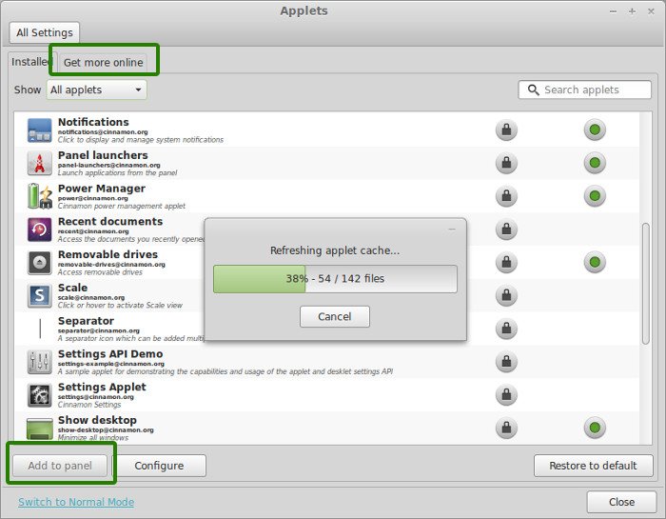Toggle green active indicator for Removable drives

tap(595, 262)
